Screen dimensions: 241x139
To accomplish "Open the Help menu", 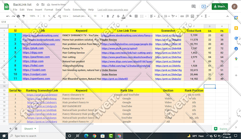I will click(91, 10).
